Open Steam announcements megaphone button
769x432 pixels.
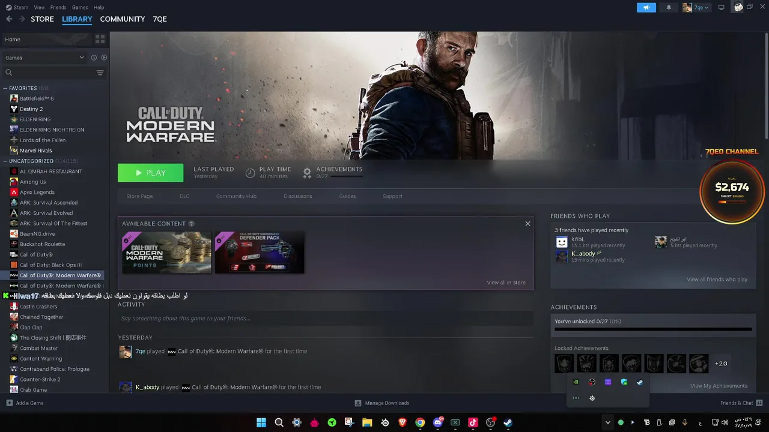pyautogui.click(x=646, y=7)
